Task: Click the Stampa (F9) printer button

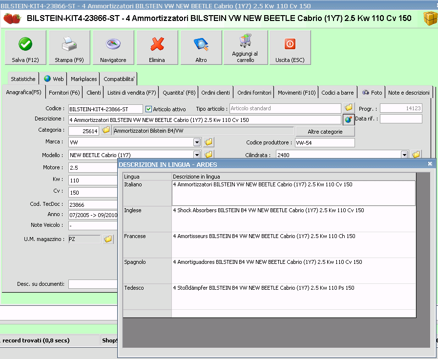Action: tap(69, 48)
